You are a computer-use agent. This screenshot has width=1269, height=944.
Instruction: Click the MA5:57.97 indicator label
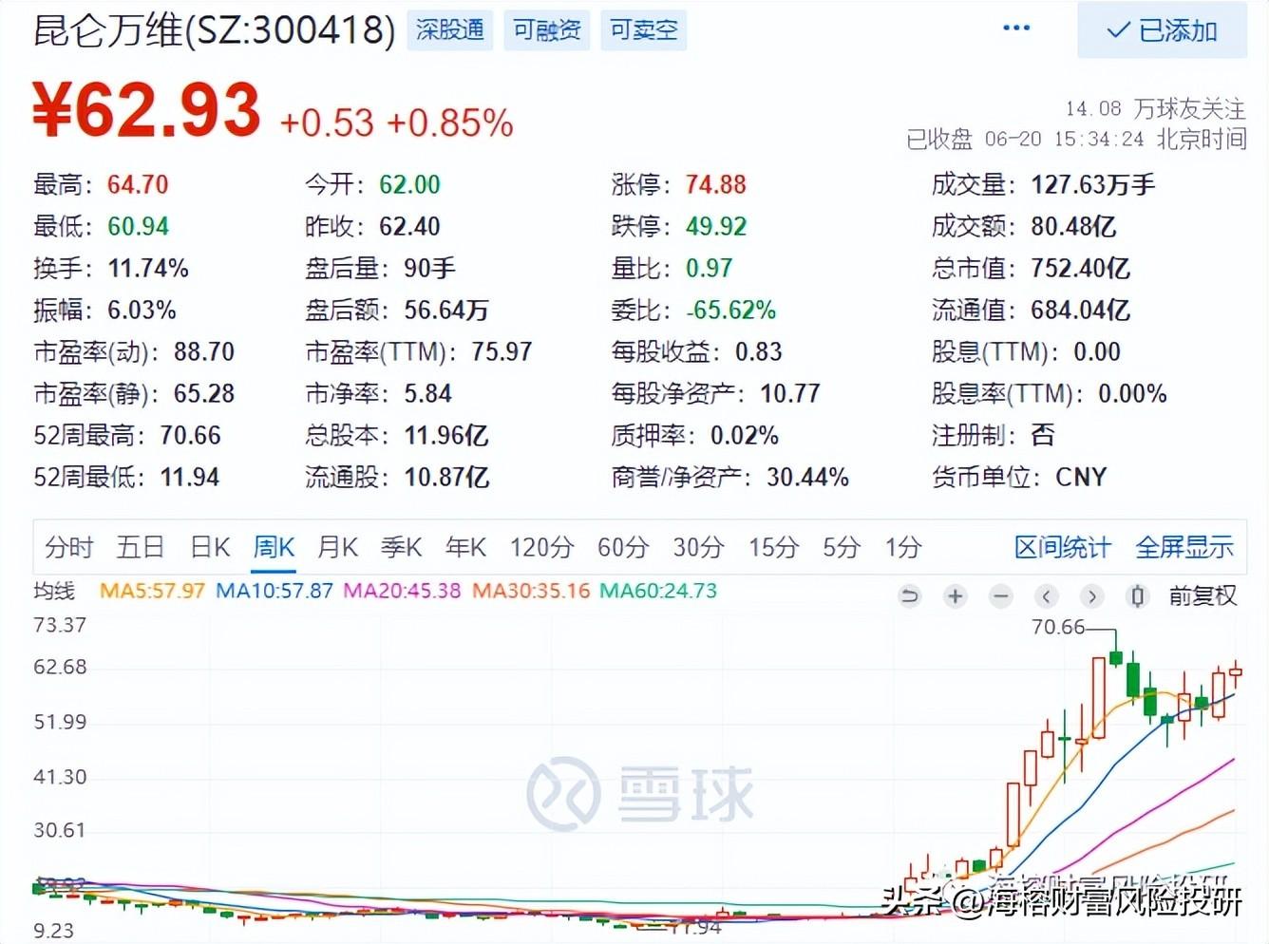pyautogui.click(x=152, y=591)
